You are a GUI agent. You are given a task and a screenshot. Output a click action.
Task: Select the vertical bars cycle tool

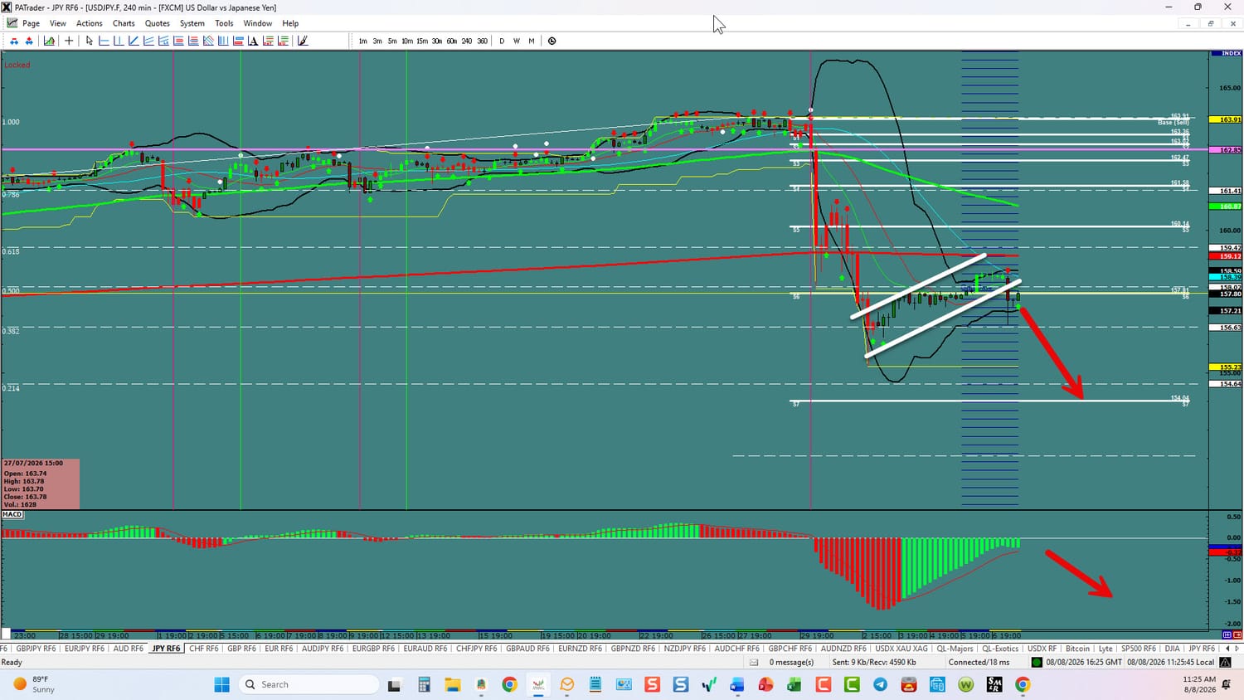223,41
